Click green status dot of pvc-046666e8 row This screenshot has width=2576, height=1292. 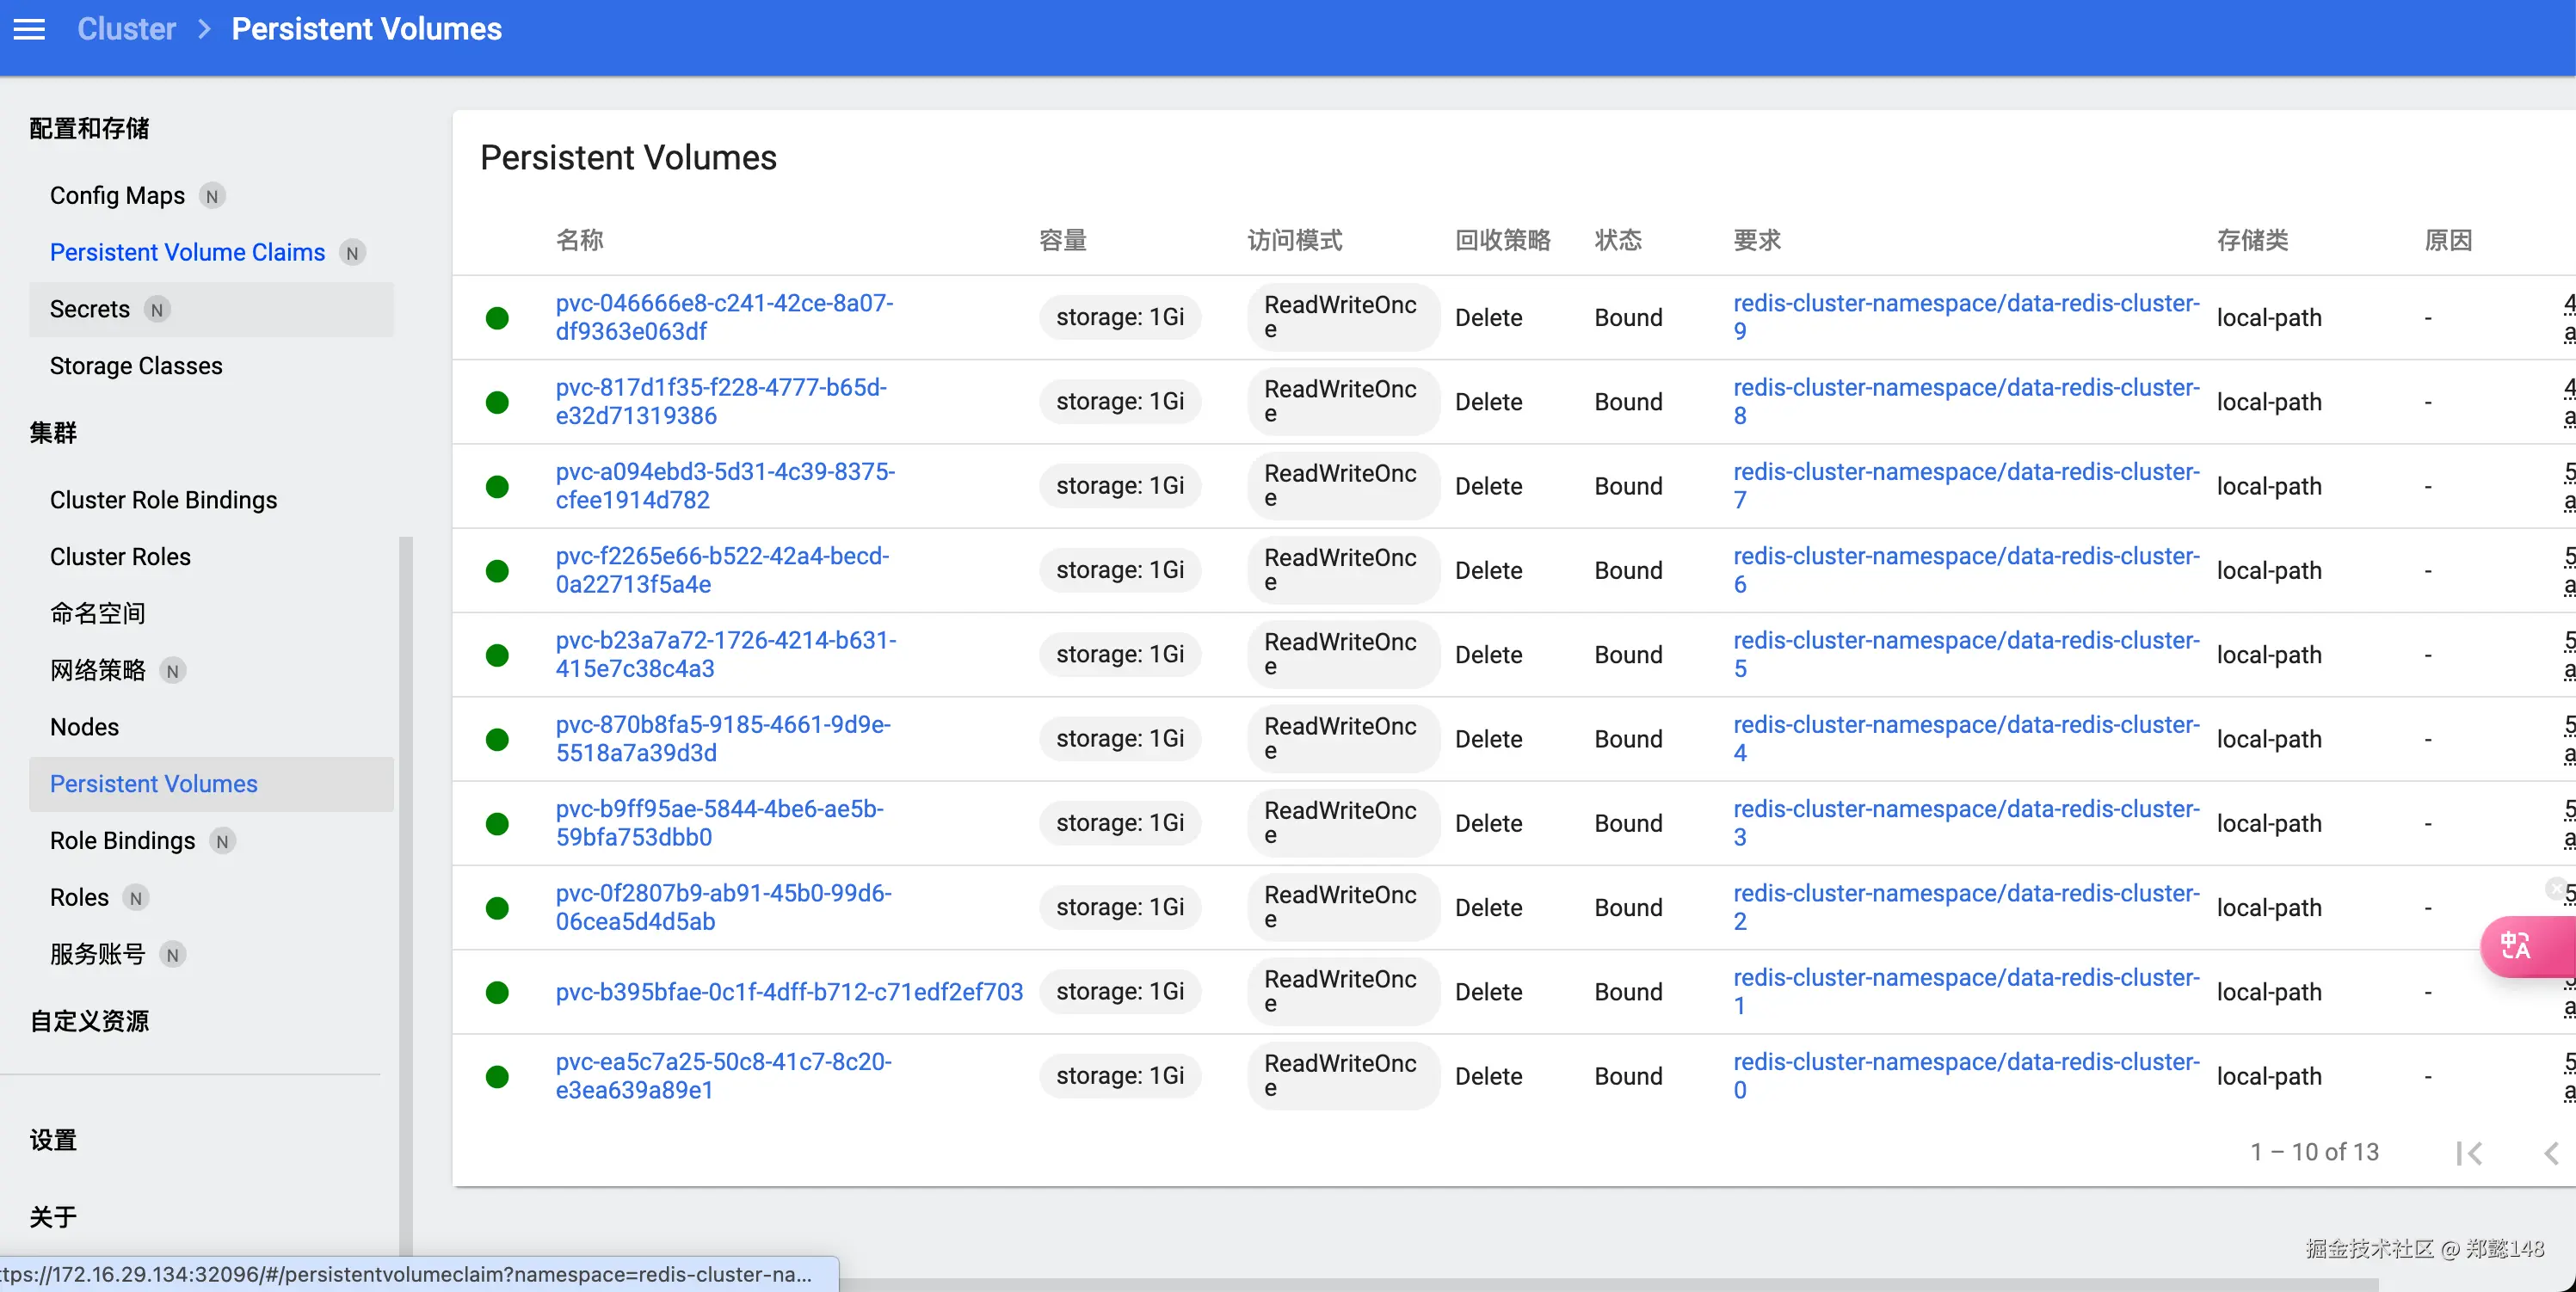click(497, 318)
